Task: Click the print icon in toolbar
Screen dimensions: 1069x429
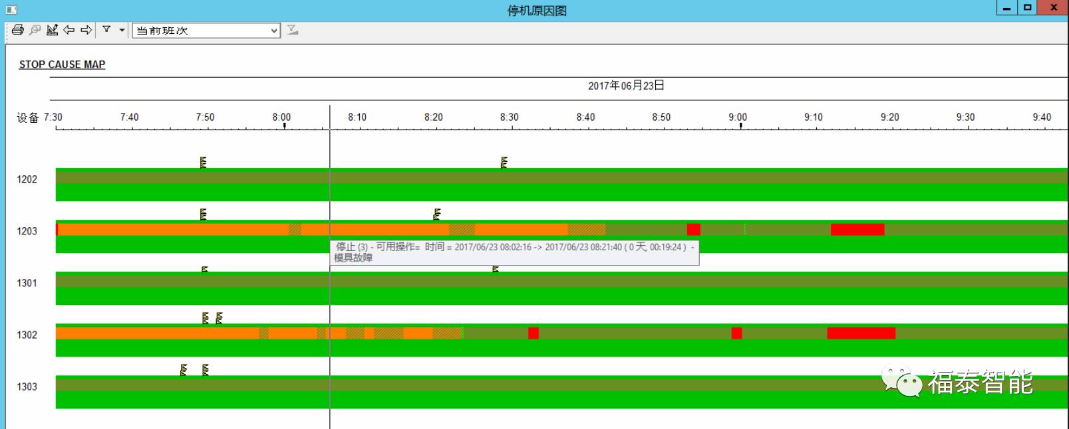Action: [18, 30]
